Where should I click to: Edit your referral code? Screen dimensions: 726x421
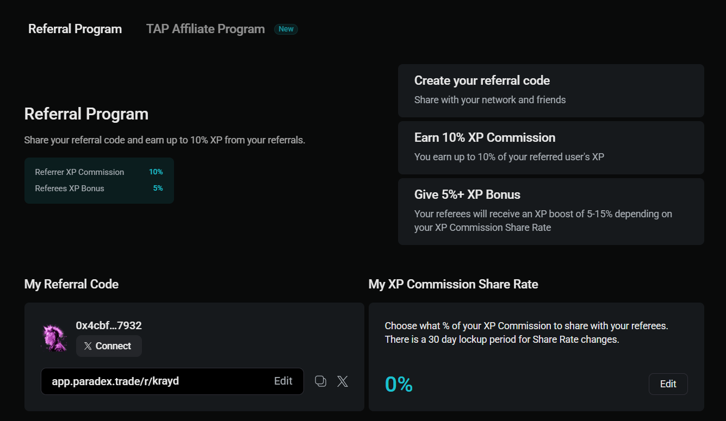283,381
